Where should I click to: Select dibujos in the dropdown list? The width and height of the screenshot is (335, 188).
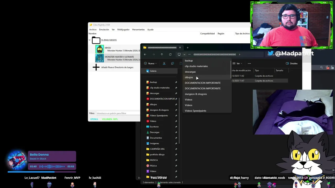189,77
